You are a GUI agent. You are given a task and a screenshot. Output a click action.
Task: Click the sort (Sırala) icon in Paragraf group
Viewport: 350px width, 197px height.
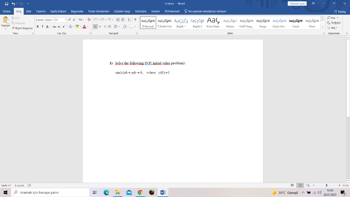(129, 20)
